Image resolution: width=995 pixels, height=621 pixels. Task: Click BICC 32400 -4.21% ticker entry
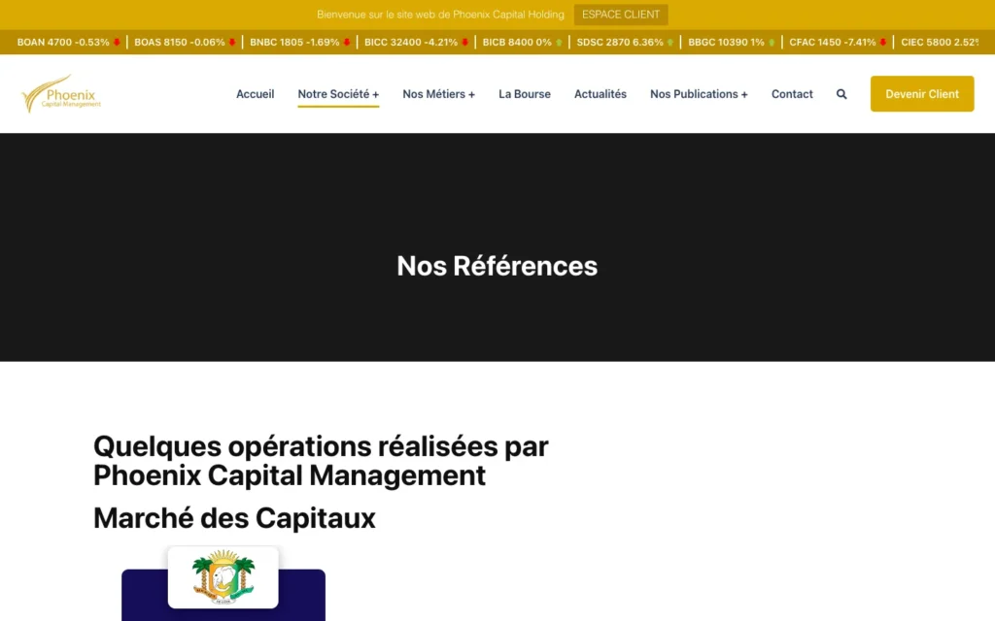point(411,42)
